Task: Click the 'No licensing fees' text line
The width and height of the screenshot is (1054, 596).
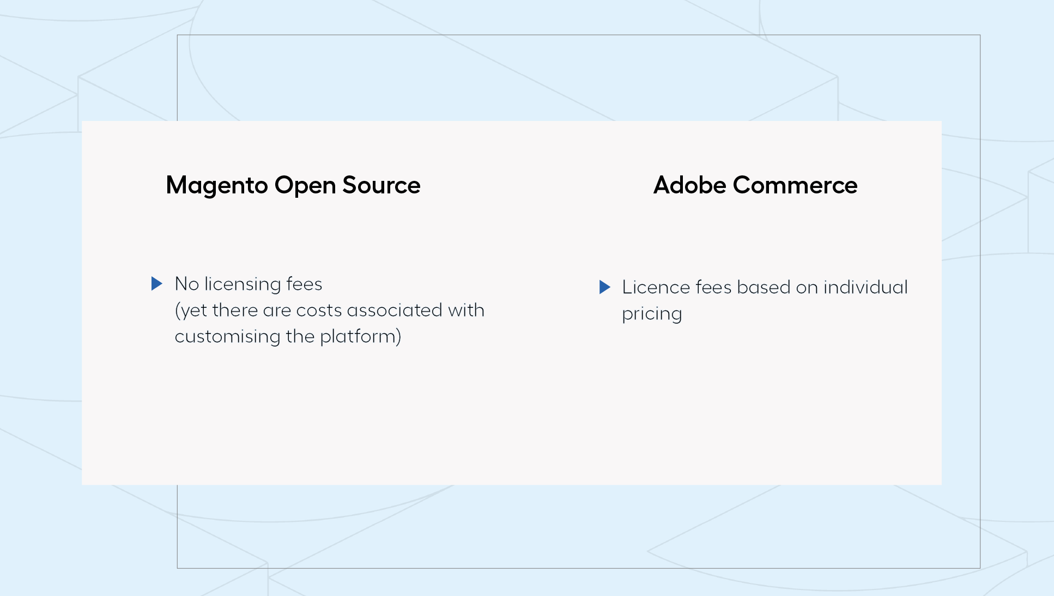Action: click(249, 284)
